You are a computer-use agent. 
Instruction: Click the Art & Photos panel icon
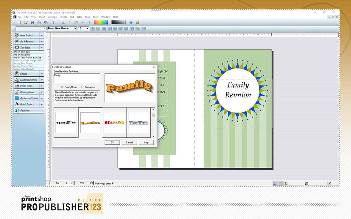[17, 41]
